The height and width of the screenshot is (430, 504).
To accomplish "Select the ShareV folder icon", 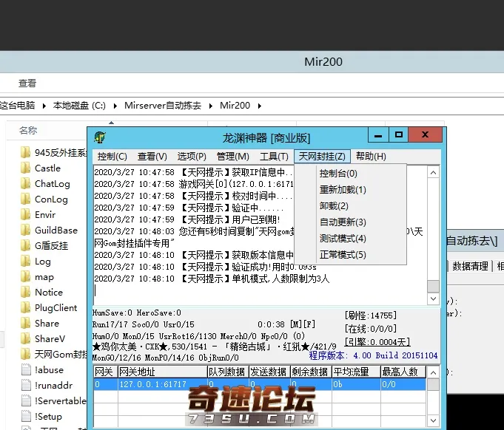I will coord(25,338).
